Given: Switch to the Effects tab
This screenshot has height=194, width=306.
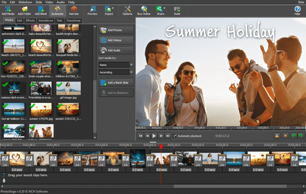Looking at the screenshot, I should (x=30, y=20).
